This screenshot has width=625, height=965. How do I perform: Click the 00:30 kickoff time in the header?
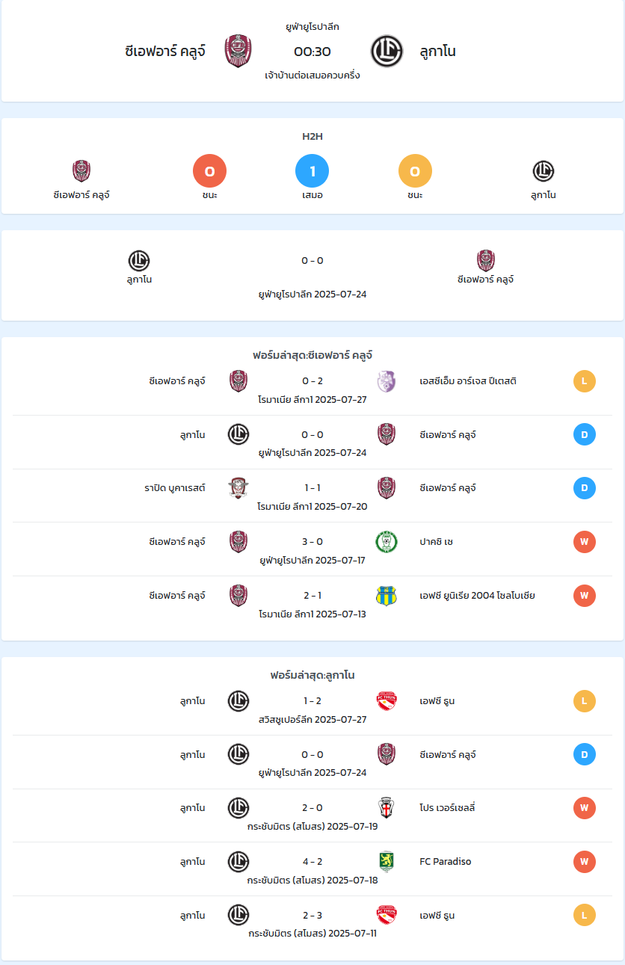(312, 52)
